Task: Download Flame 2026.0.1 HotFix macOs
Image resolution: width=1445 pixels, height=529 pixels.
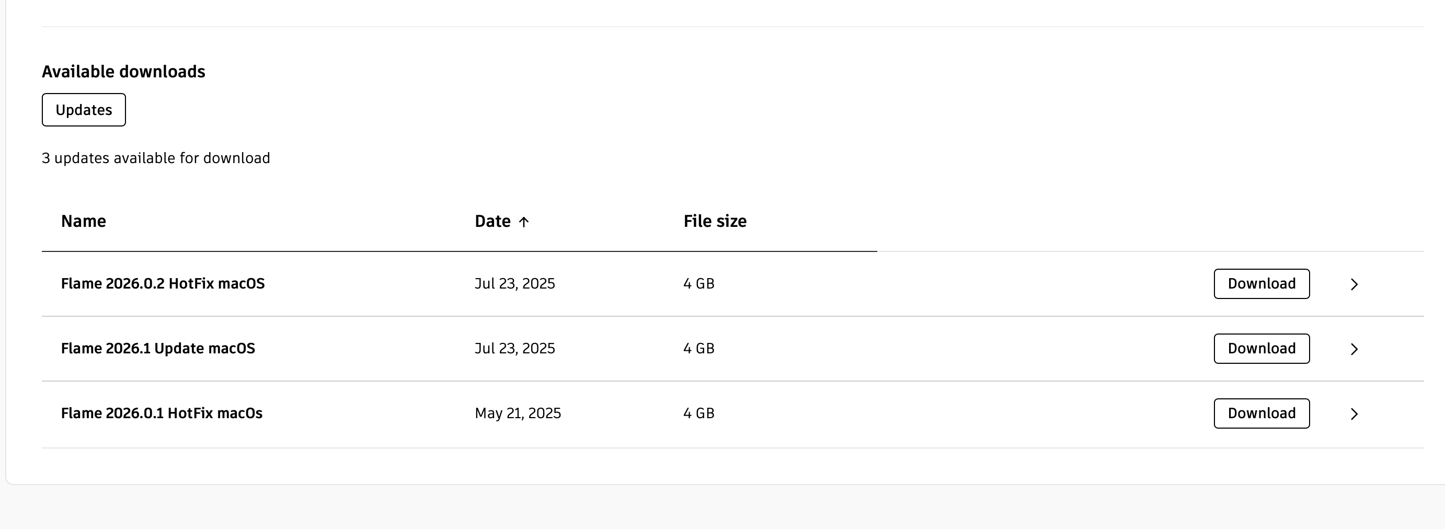Action: tap(1261, 413)
